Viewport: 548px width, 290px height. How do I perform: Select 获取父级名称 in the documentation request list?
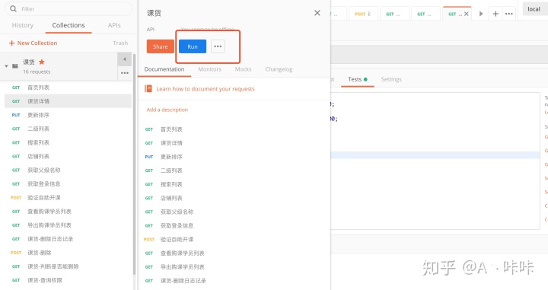coord(177,212)
